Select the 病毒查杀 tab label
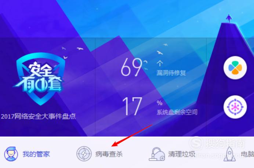This screenshot has width=254, height=168. point(109,154)
